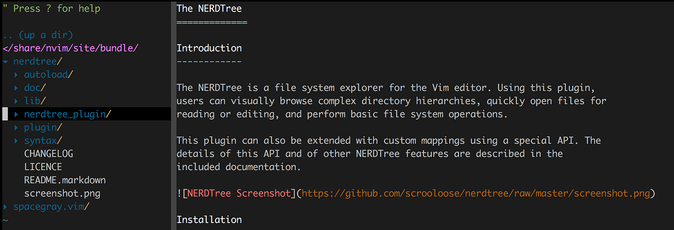Expand the doc directory arrow
Image resolution: width=674 pixels, height=230 pixels.
click(x=16, y=88)
